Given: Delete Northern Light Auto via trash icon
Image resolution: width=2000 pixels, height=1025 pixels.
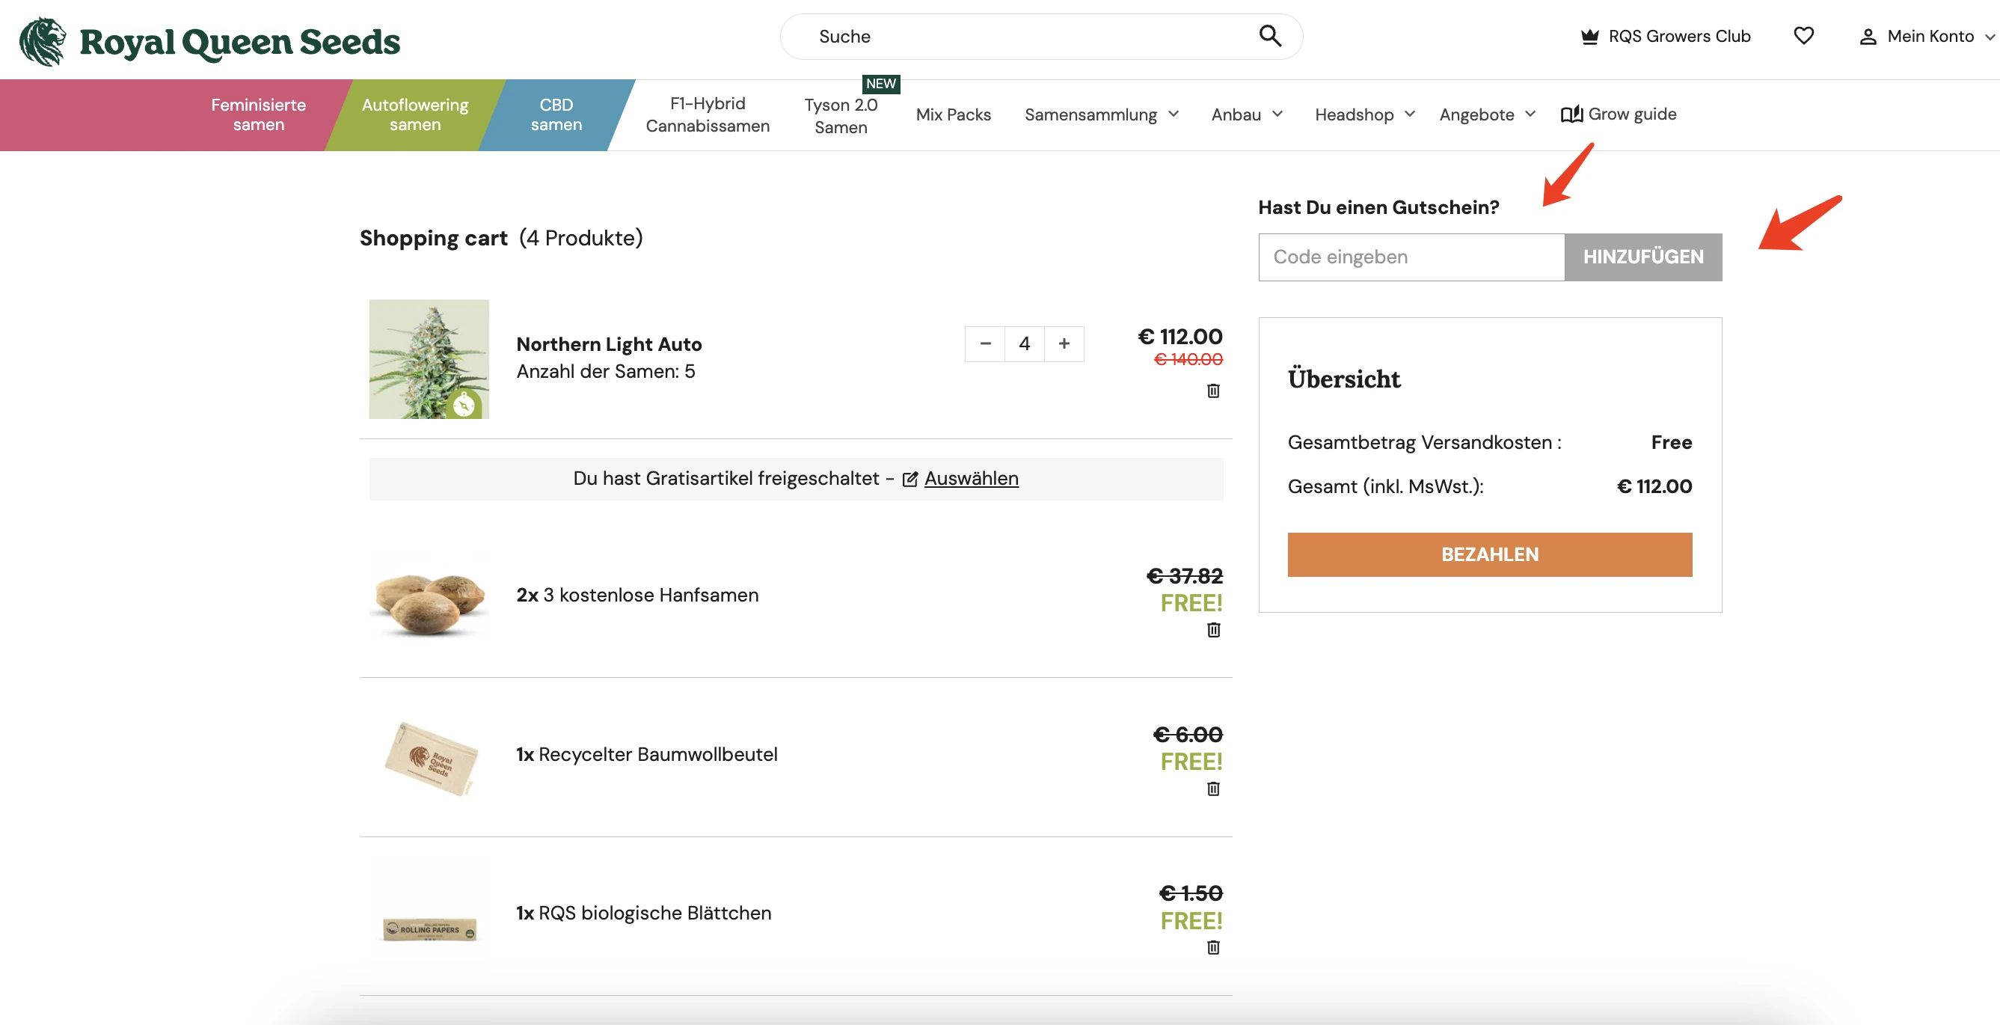Looking at the screenshot, I should pyautogui.click(x=1212, y=391).
